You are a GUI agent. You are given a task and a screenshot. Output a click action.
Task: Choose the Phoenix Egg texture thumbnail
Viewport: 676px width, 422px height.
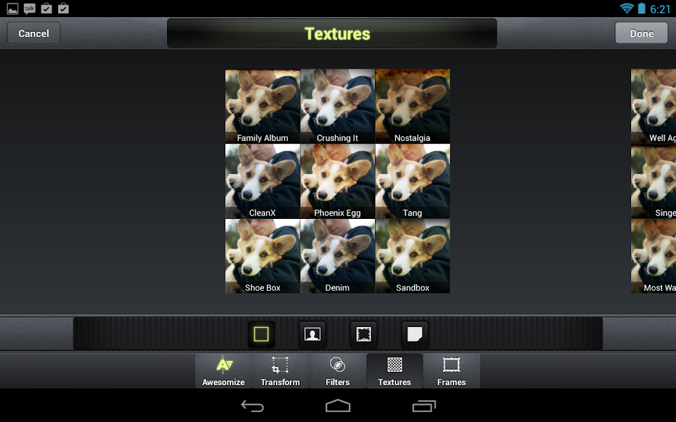pyautogui.click(x=337, y=181)
